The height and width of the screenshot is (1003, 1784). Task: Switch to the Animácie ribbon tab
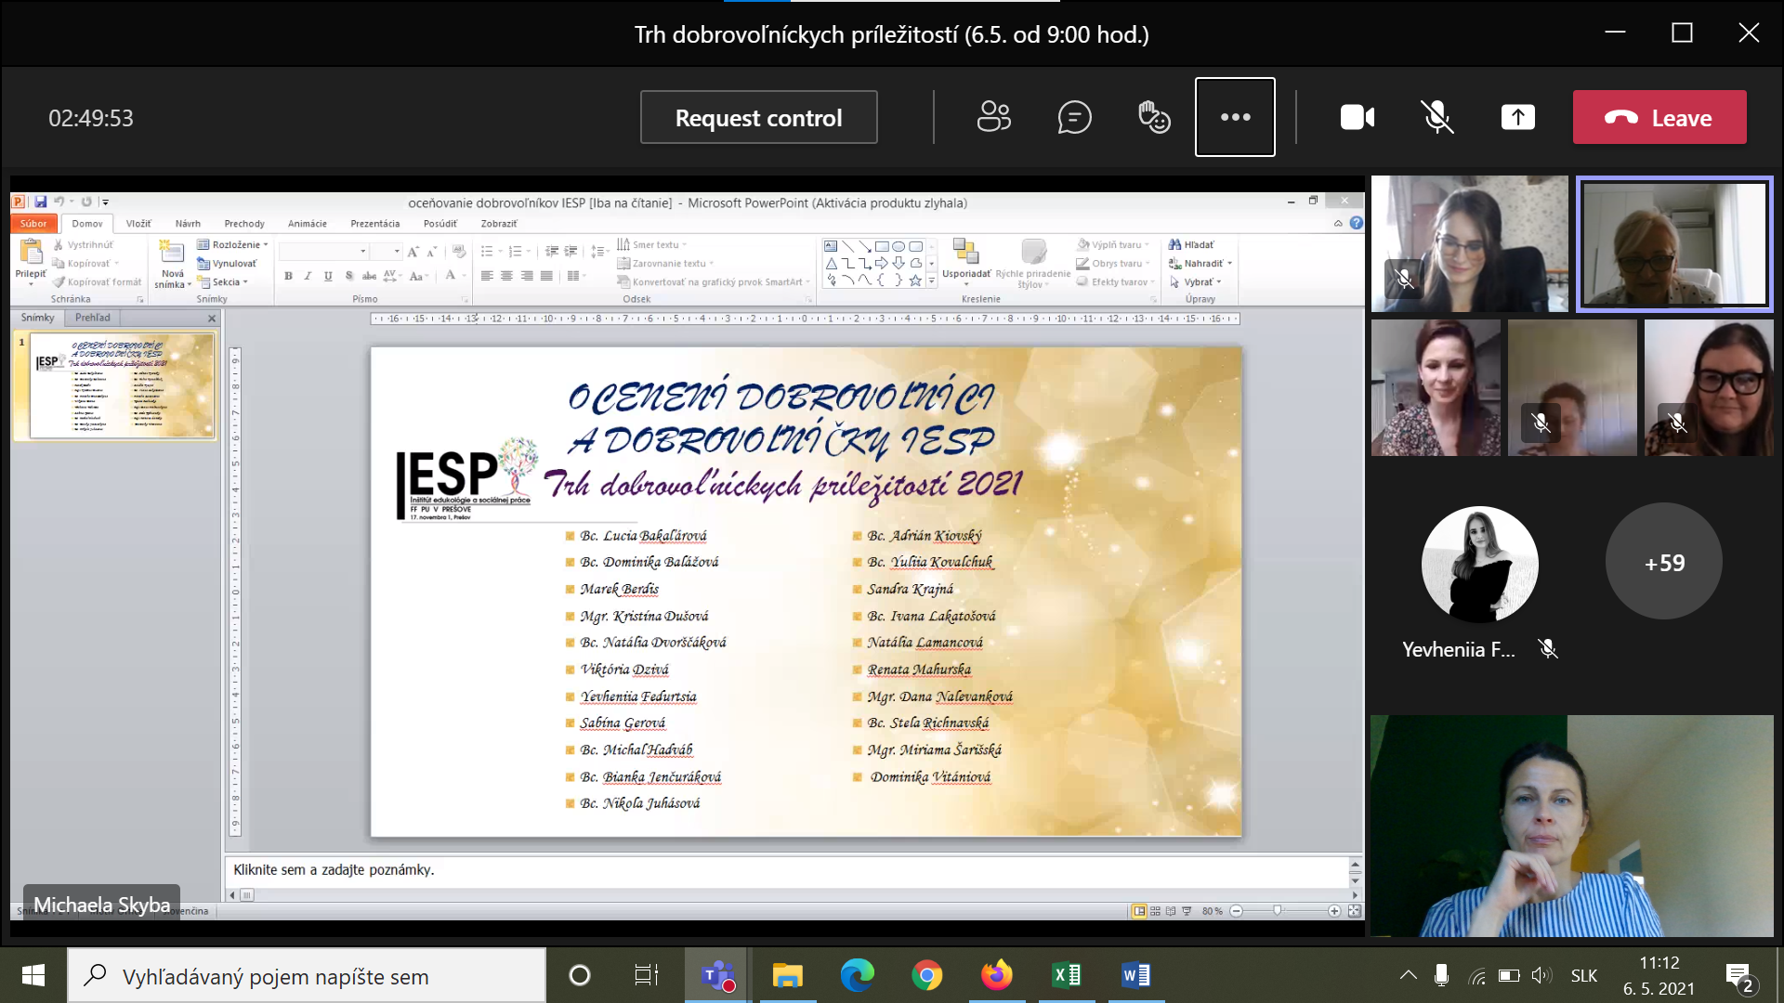[308, 224]
